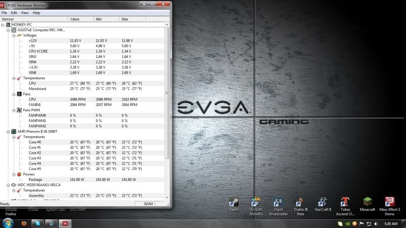Click the orange round tray icon
Viewport: 406px width, 228px height.
pos(355,223)
